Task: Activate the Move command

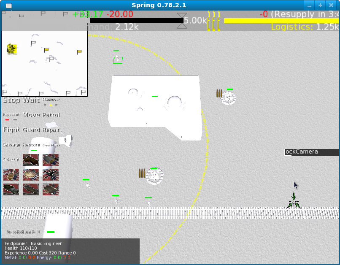Action: [32, 115]
